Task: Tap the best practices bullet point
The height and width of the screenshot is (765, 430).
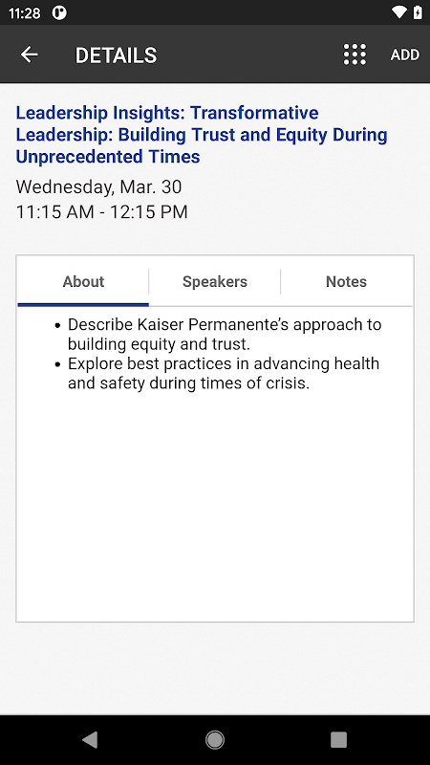Action: (218, 373)
